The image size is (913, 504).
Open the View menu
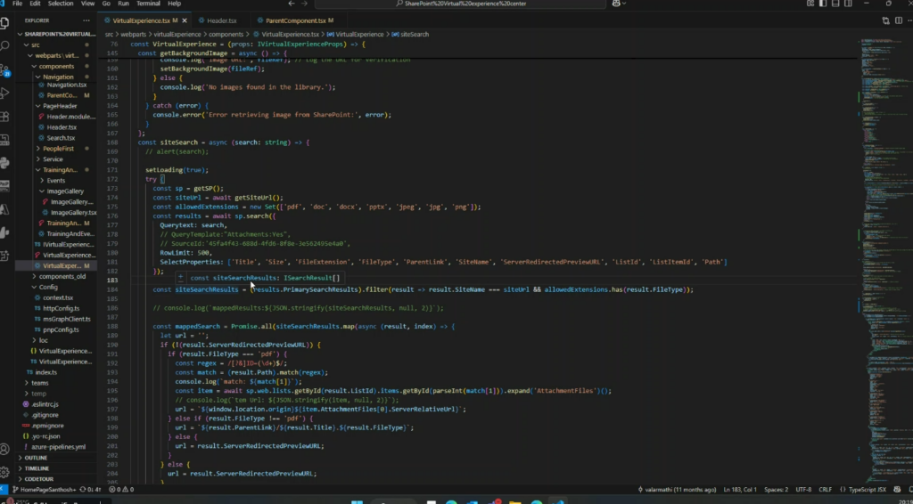coord(88,4)
